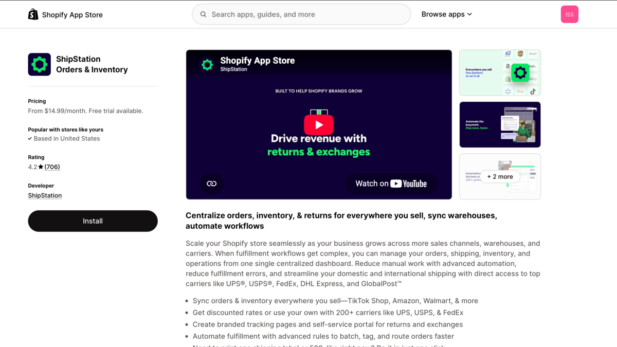Click the 'Create branded tracking pages' bullet
Viewport: 617px width, 347px height.
328,324
